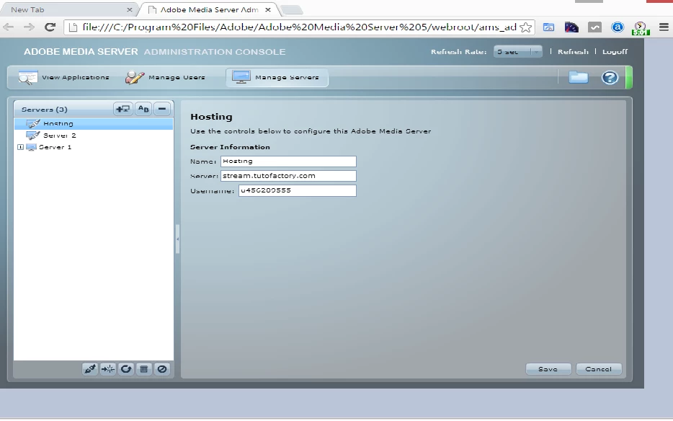This screenshot has height=421, width=673.
Task: Go forward in browser history
Action: click(29, 27)
